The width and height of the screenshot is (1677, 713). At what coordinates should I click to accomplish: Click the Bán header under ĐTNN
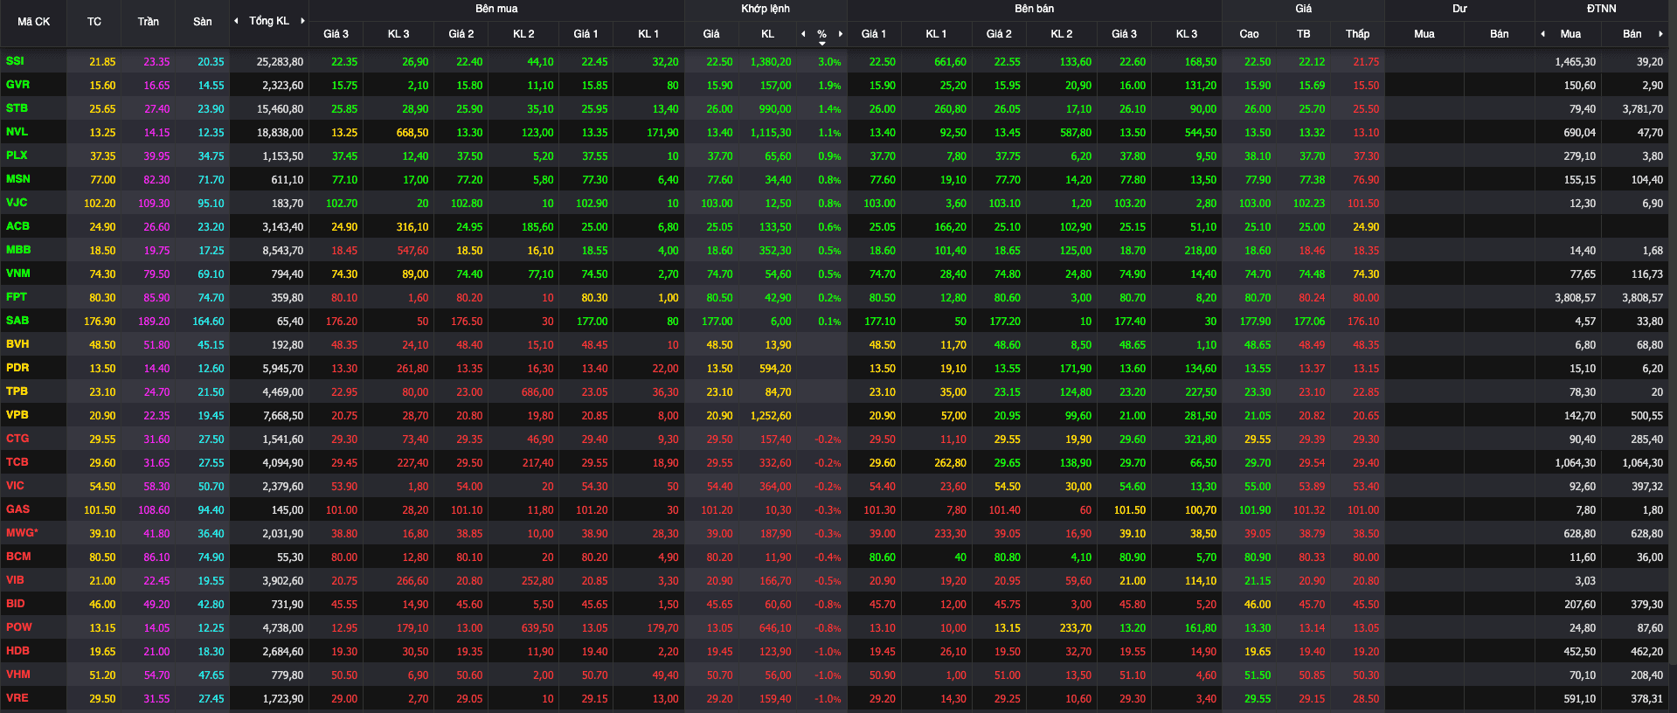tap(1632, 34)
